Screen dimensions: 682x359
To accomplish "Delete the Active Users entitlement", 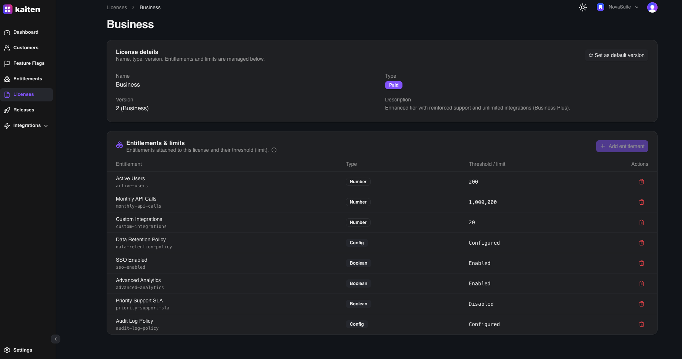I will point(641,182).
